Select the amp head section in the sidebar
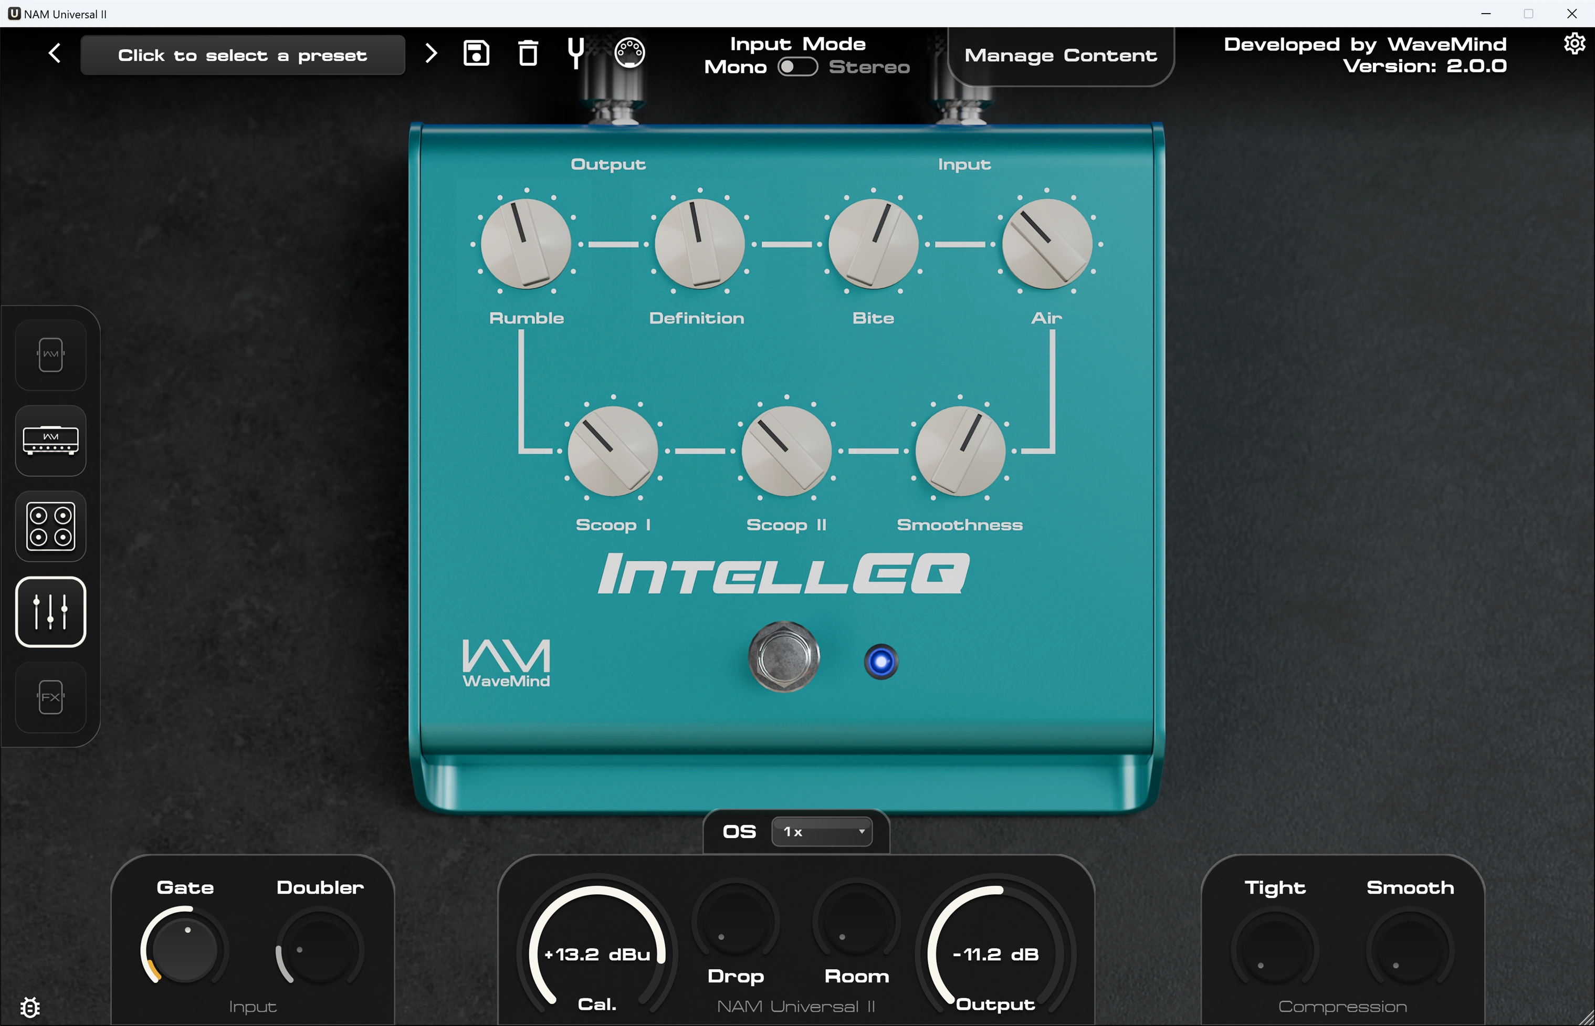 pos(50,441)
